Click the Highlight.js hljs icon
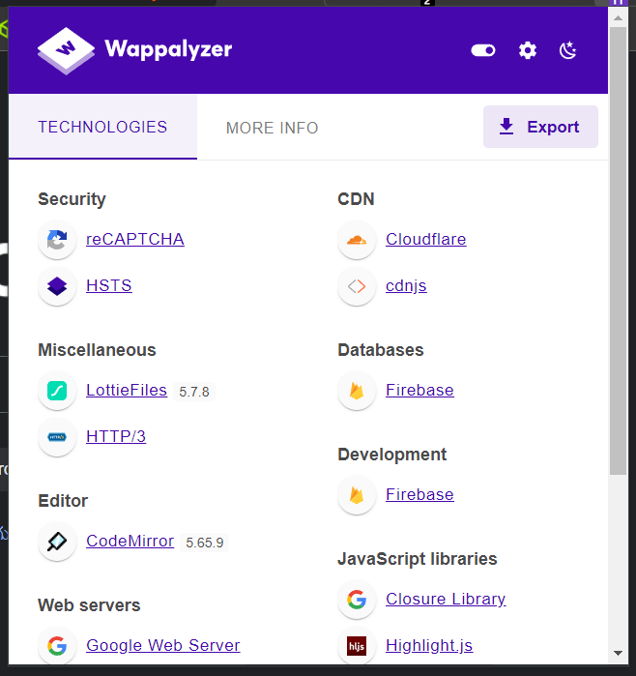Viewport: 636px width, 676px height. (x=357, y=646)
